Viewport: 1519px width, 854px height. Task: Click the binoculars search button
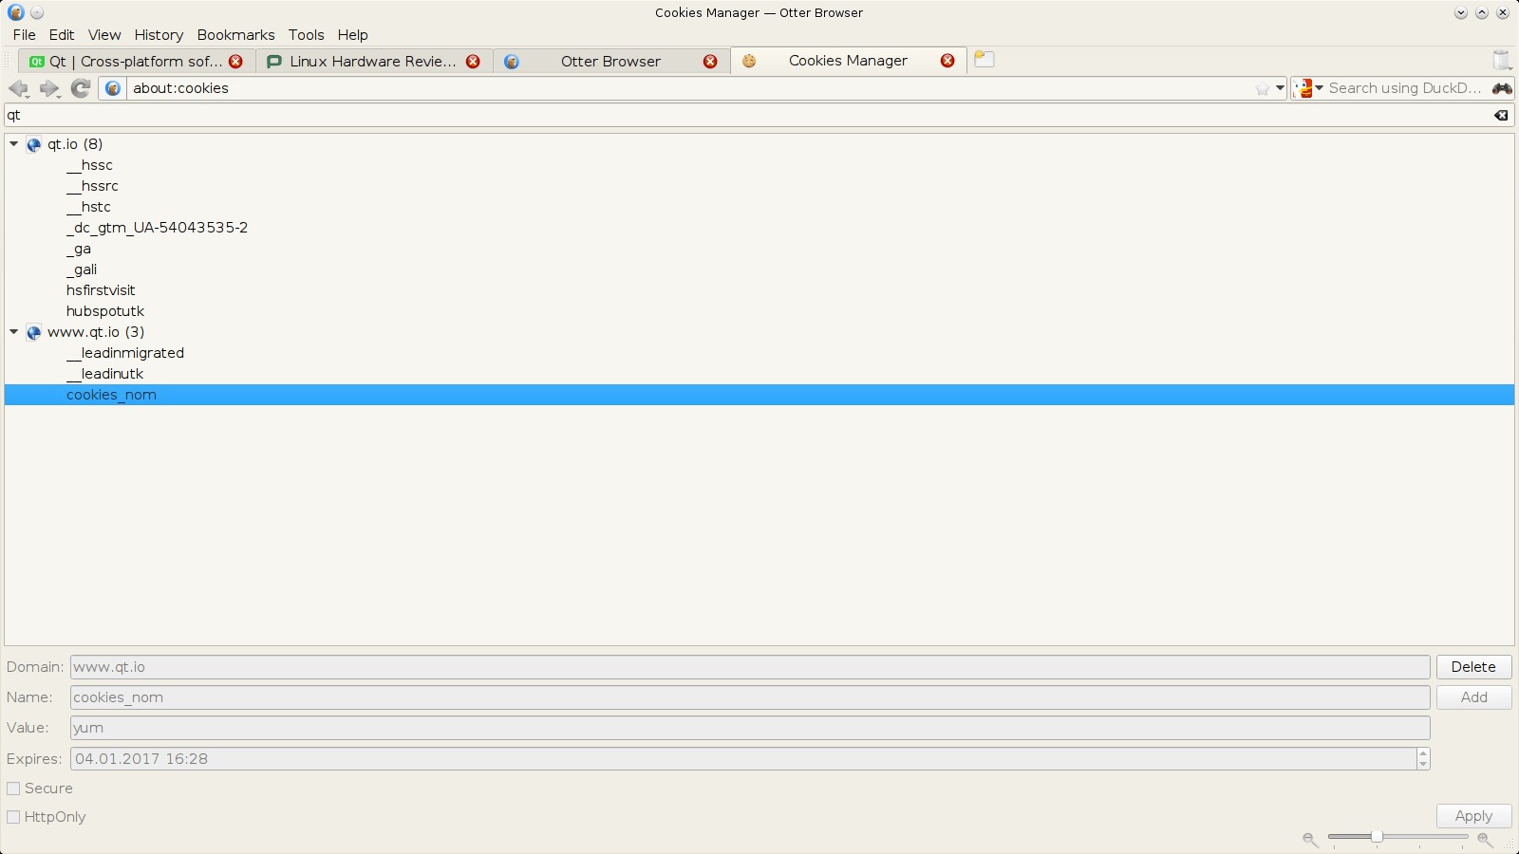click(x=1502, y=88)
